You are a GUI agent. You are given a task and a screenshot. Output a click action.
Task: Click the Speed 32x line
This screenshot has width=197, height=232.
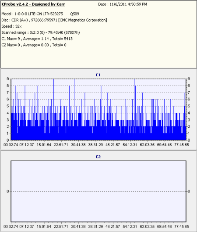[11, 26]
